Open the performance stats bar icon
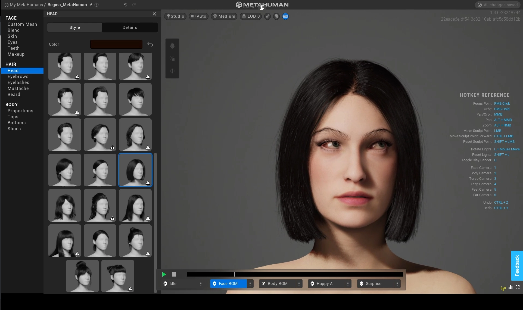This screenshot has height=310, width=523. pos(510,287)
